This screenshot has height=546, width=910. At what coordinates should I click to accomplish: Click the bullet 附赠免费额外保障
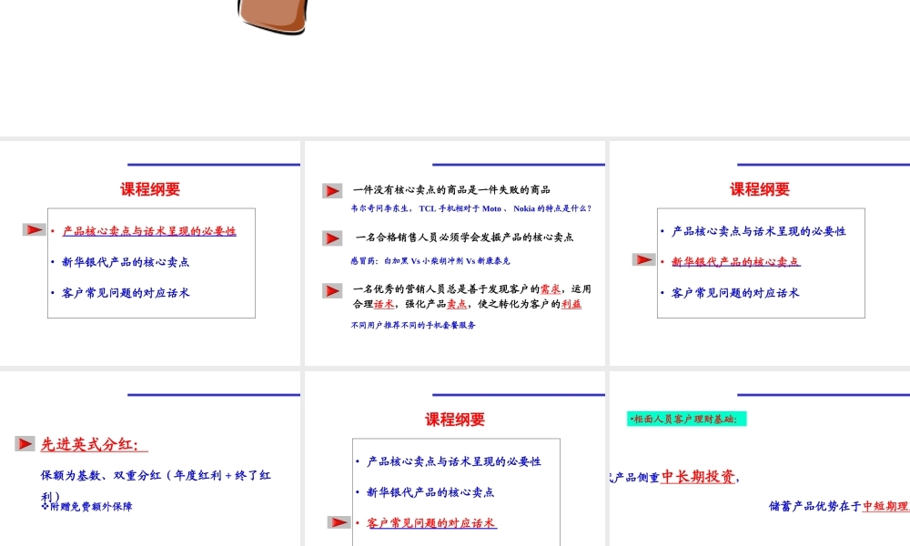tap(87, 507)
